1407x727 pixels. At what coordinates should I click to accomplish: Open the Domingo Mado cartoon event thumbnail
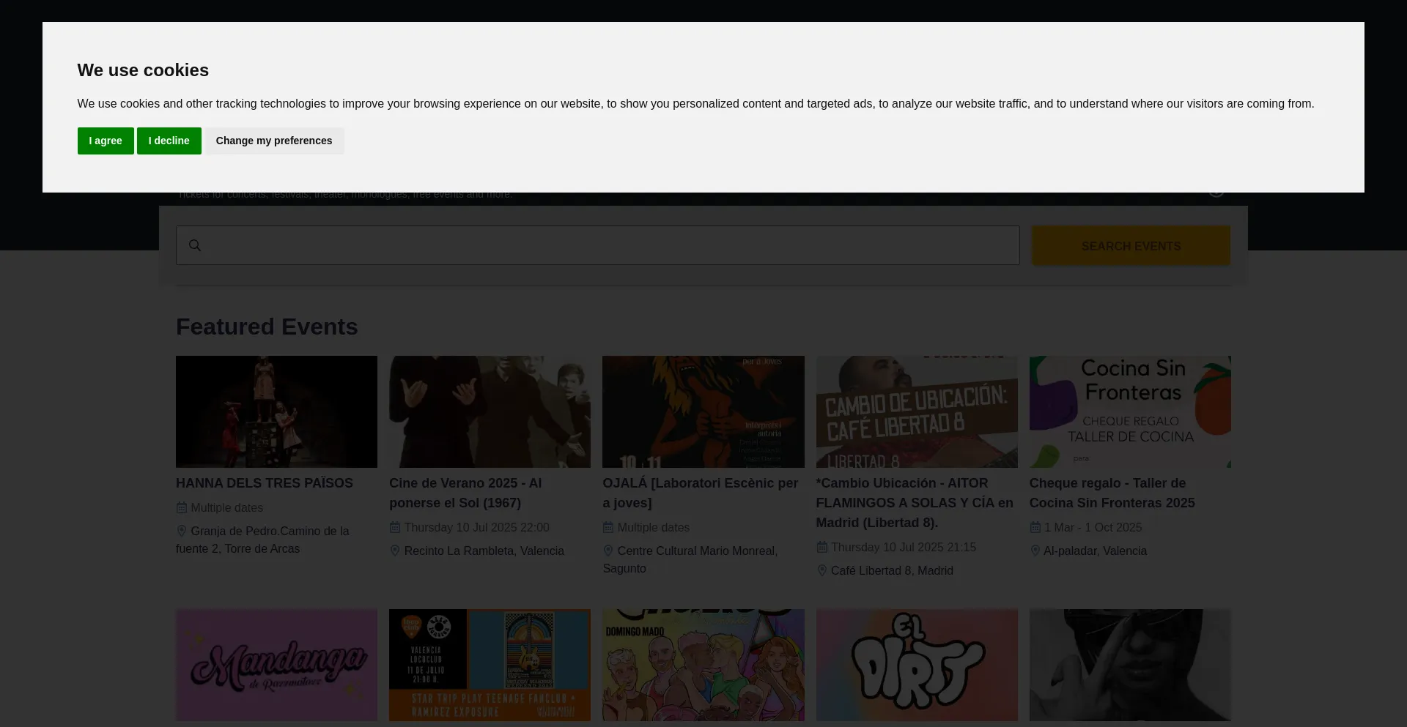pos(703,665)
